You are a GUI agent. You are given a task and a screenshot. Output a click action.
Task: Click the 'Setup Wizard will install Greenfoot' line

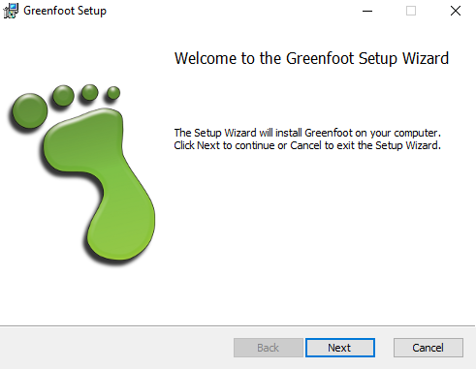coord(307,133)
